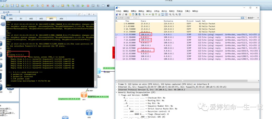272x119 pixels.
Task: Click the eNSP red stop devices icon
Action: [x=88, y=6]
